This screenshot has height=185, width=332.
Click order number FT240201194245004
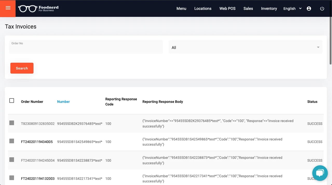pos(38,160)
